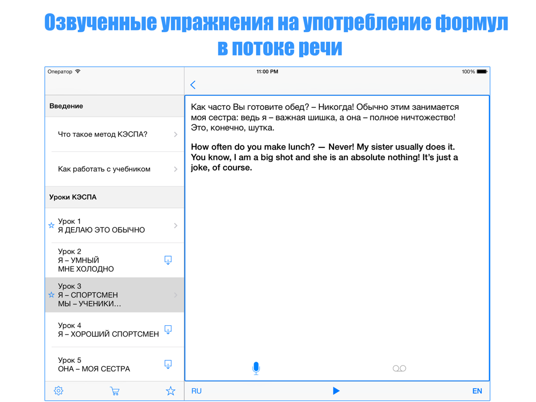The height and width of the screenshot is (402, 536).
Task: Click the Russian paragraph 'Как часто Вы готовите обед?'
Action: pyautogui.click(x=325, y=117)
